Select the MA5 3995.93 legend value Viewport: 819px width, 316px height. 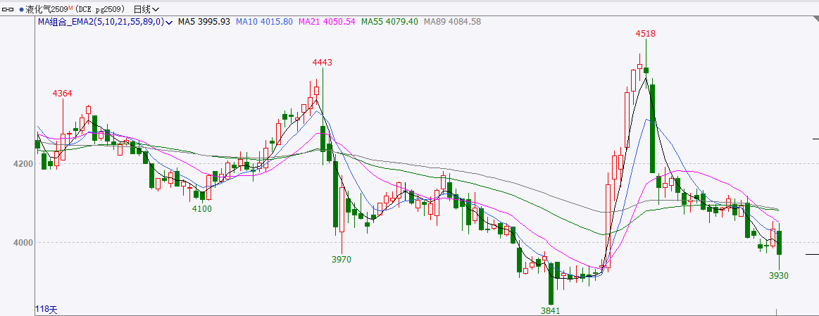coord(204,21)
